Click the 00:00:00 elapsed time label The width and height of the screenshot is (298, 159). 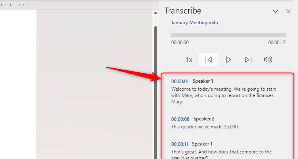pos(180,43)
